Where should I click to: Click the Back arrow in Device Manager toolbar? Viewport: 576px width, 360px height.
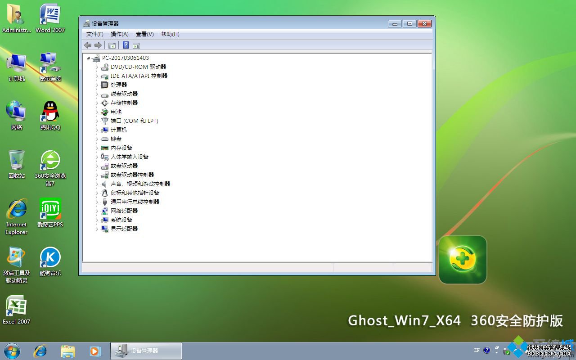pos(88,45)
